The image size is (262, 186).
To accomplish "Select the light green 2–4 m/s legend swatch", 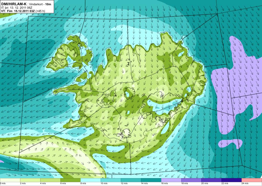I will (x=30, y=180).
